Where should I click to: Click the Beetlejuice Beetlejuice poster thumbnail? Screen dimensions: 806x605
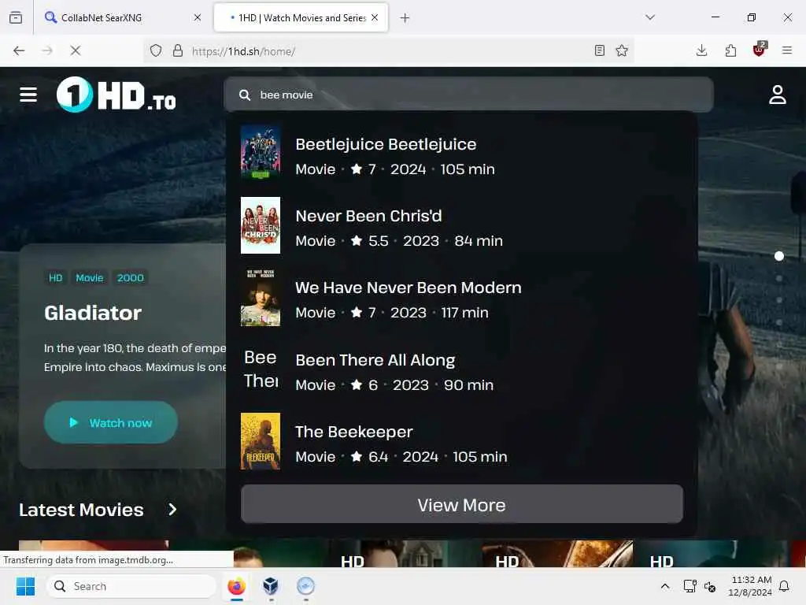261,153
